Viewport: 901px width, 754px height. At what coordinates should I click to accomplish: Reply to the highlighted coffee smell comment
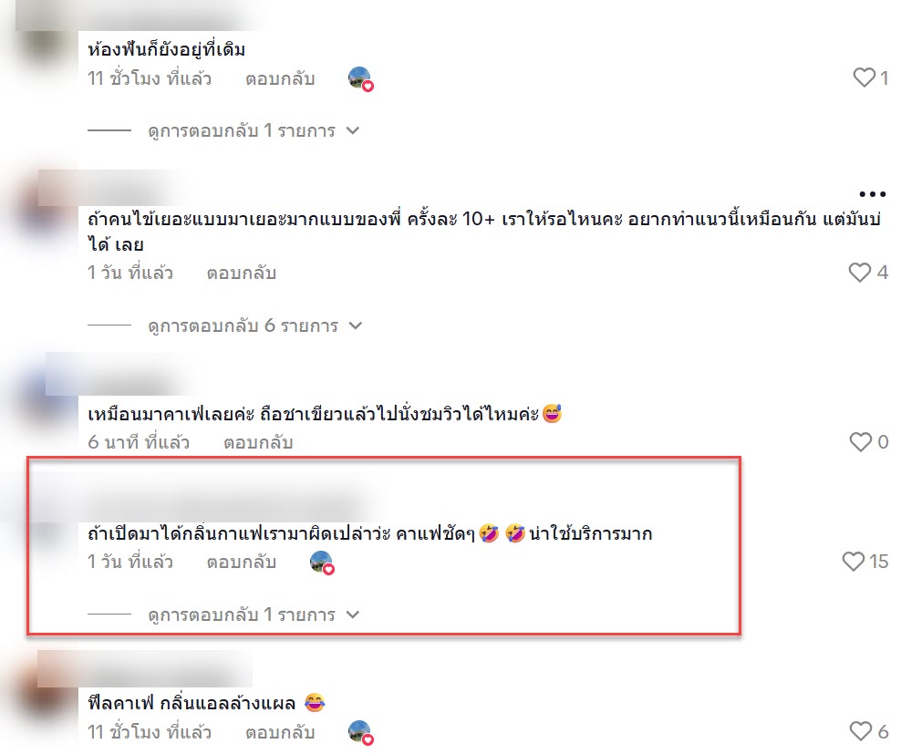pyautogui.click(x=242, y=562)
